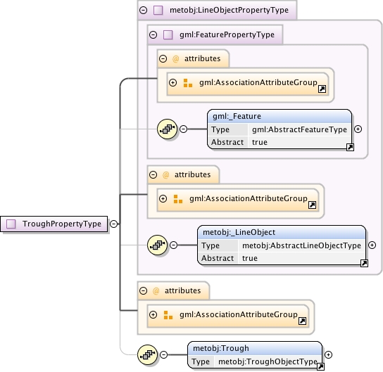
Task: Follow reference arrow on AssociationAttributeGroup above metobj:_LineObject
Action: tap(312, 205)
